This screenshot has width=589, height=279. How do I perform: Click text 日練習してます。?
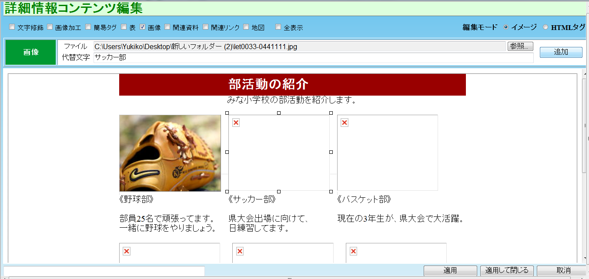[x=259, y=228]
